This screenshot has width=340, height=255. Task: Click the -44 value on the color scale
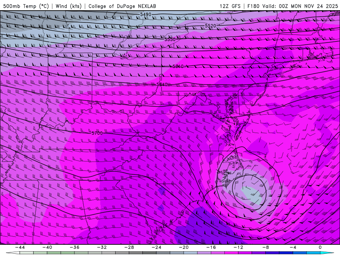pos(20,247)
